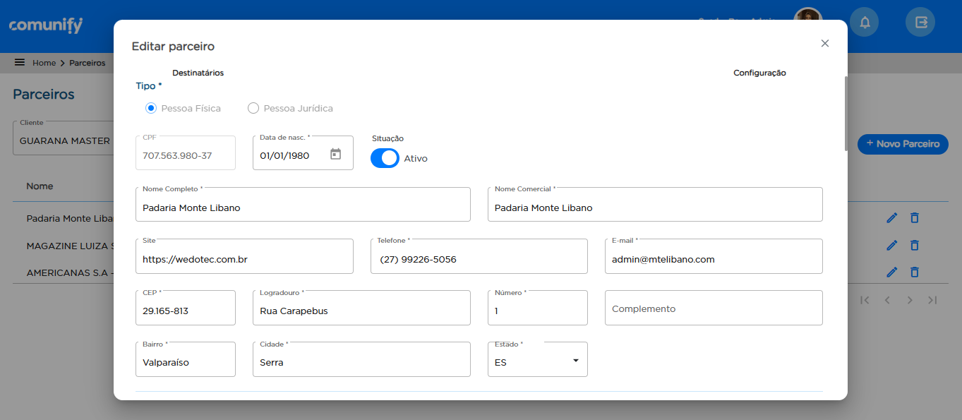Open the Cliente dropdown showing GUARANA MASTER
The height and width of the screenshot is (420, 962).
(65, 140)
